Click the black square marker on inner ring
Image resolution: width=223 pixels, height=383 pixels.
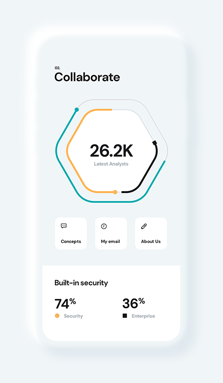(x=154, y=143)
